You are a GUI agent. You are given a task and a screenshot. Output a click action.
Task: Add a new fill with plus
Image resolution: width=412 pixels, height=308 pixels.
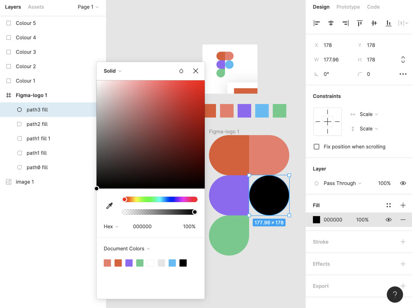403,205
